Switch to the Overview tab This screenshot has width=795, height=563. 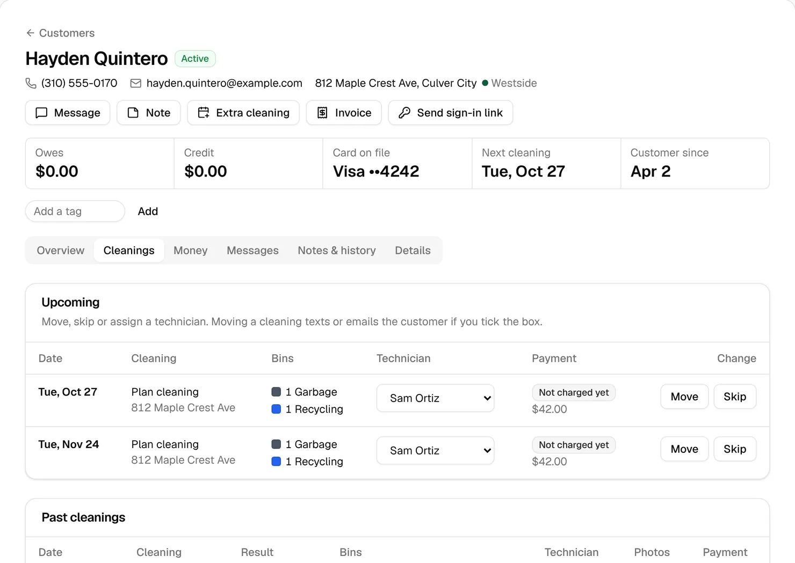[61, 251]
